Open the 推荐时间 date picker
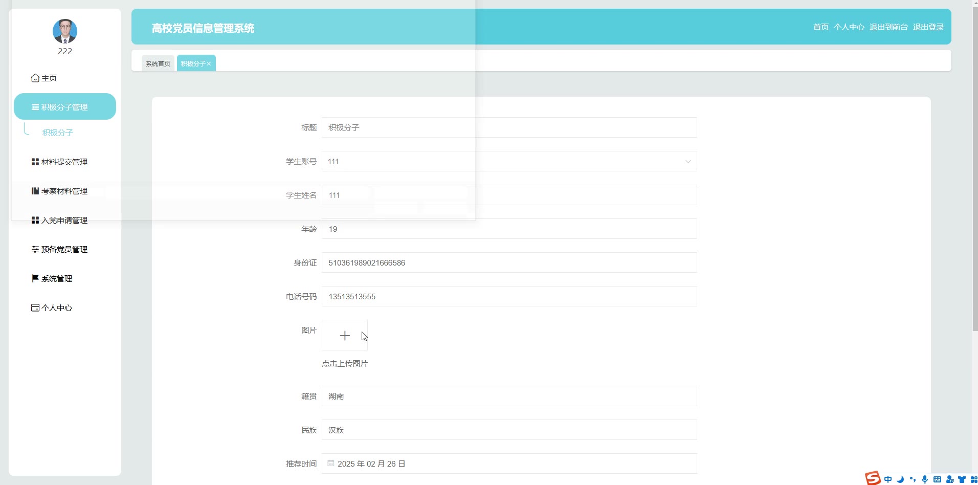This screenshot has height=485, width=978. click(509, 464)
